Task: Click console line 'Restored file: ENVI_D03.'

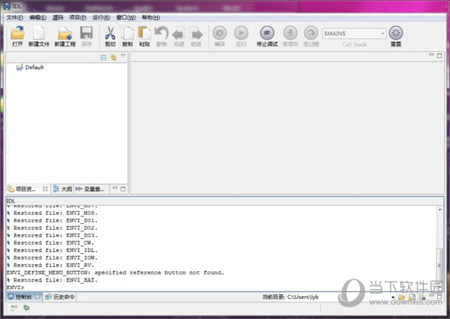Action: coord(52,235)
